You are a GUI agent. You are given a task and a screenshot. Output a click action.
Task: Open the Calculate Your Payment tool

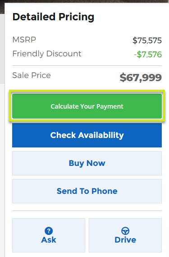(87, 106)
